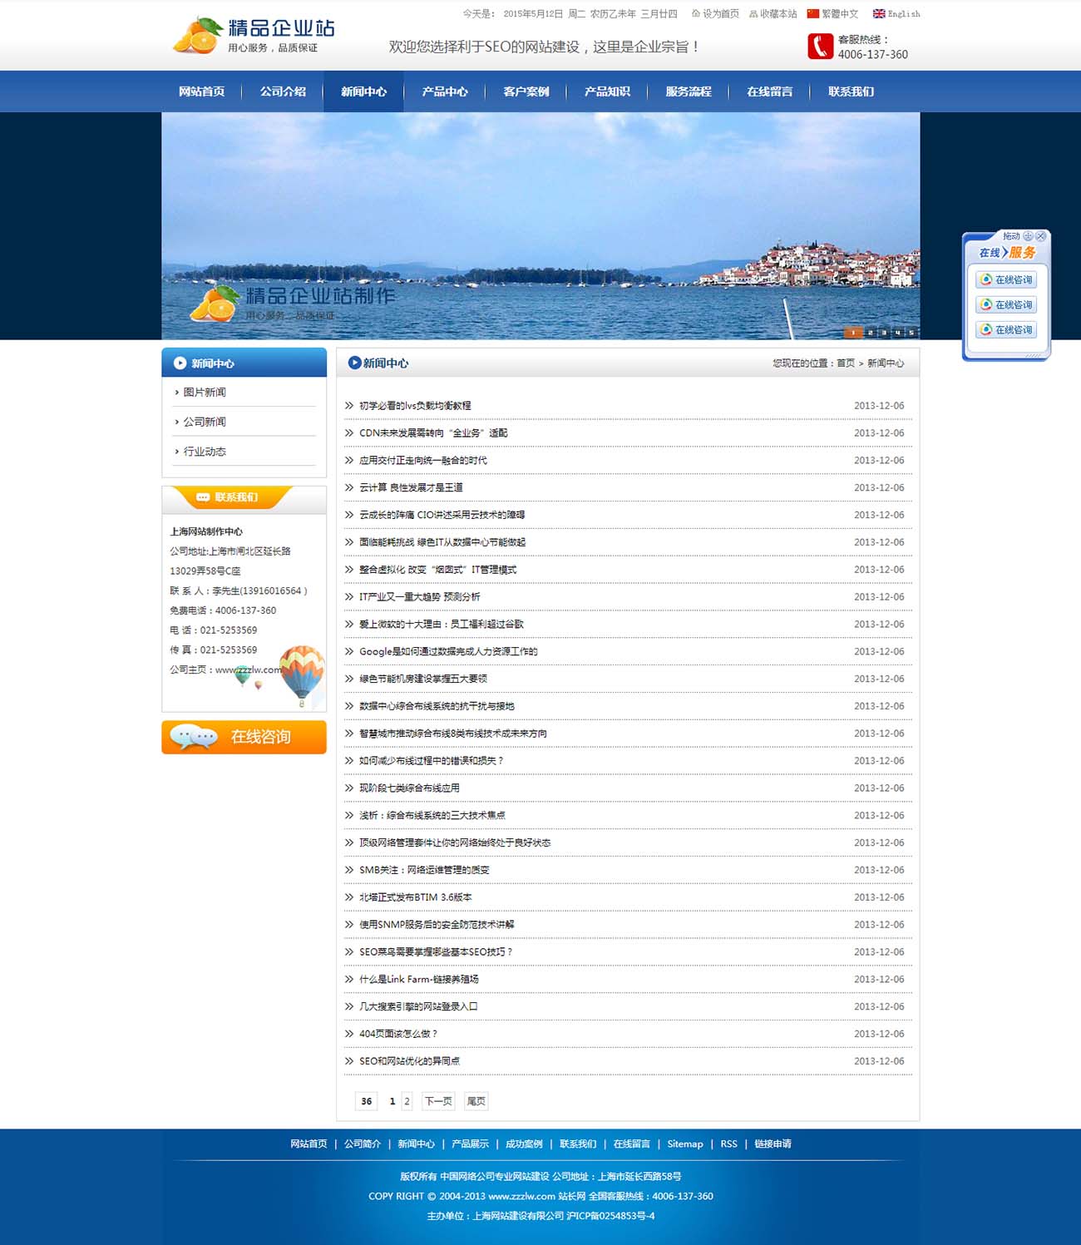1081x1245 pixels.
Task: Click footer link 链接申请
Action: tap(772, 1144)
